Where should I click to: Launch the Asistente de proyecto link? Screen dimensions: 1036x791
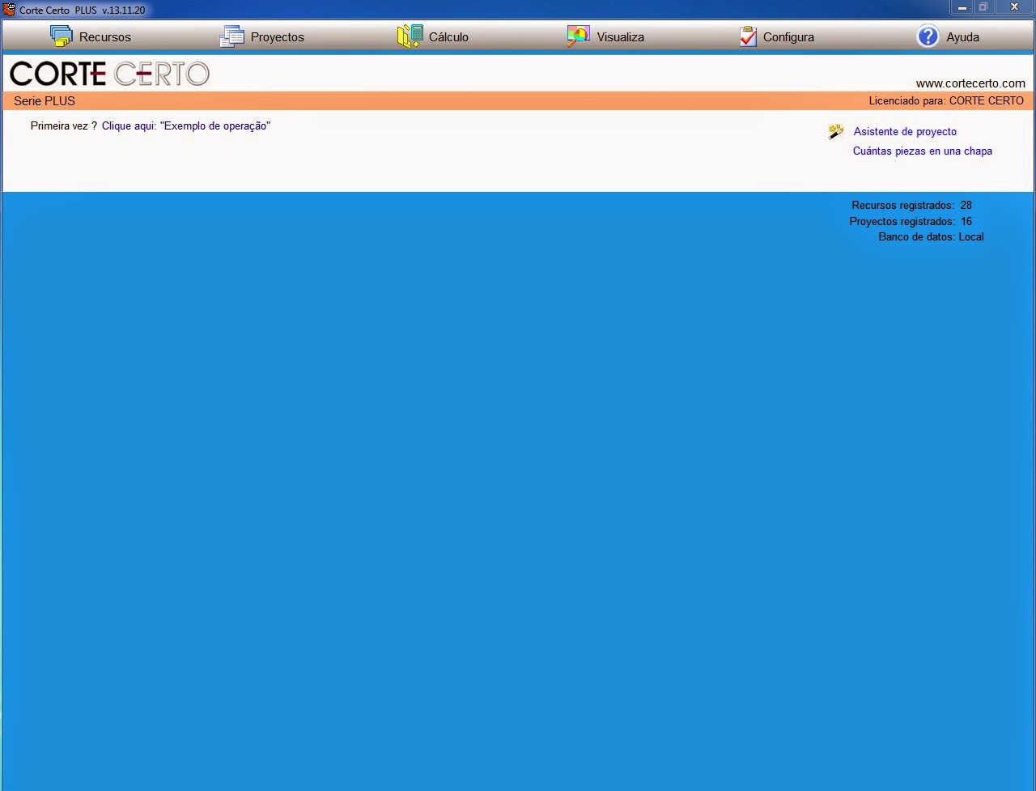[905, 131]
